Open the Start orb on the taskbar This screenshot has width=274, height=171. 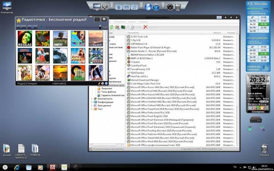tap(5, 167)
